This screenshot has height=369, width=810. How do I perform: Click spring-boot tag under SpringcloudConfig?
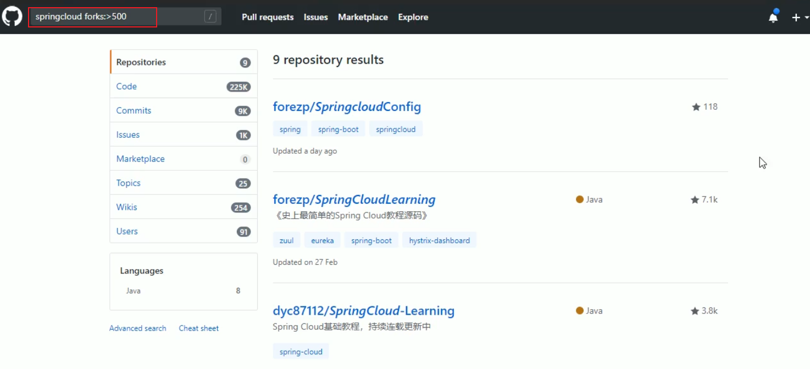point(338,129)
